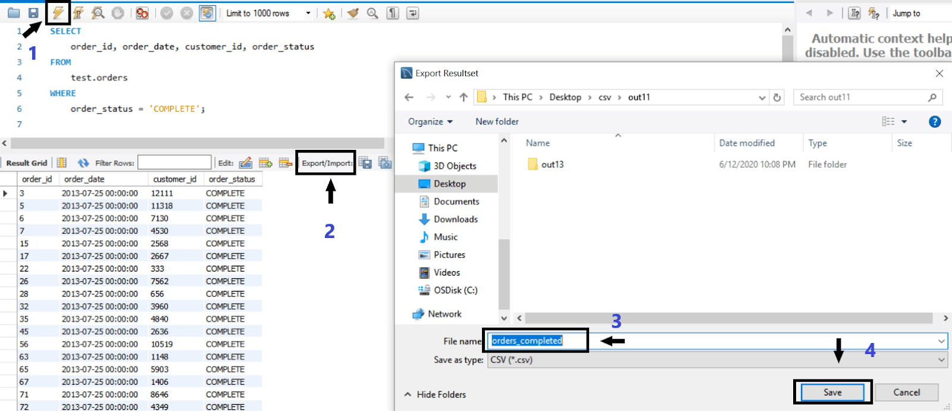Edit current row pencil icon
The width and height of the screenshot is (952, 411).
tap(246, 163)
